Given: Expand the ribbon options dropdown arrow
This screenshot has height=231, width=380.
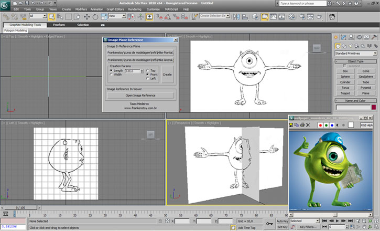Looking at the screenshot, I should (x=103, y=25).
